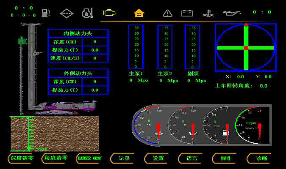Open the 操作 operation page
Image resolution: width=286 pixels, height=169 pixels.
[x=226, y=158]
